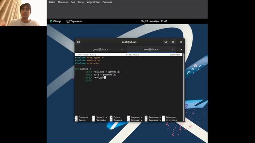Click the ЧитФайл shortcut in nano
255x143 pixels.
coord(99,120)
